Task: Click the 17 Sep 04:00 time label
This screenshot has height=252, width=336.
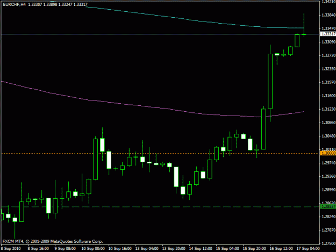Action: (308, 248)
